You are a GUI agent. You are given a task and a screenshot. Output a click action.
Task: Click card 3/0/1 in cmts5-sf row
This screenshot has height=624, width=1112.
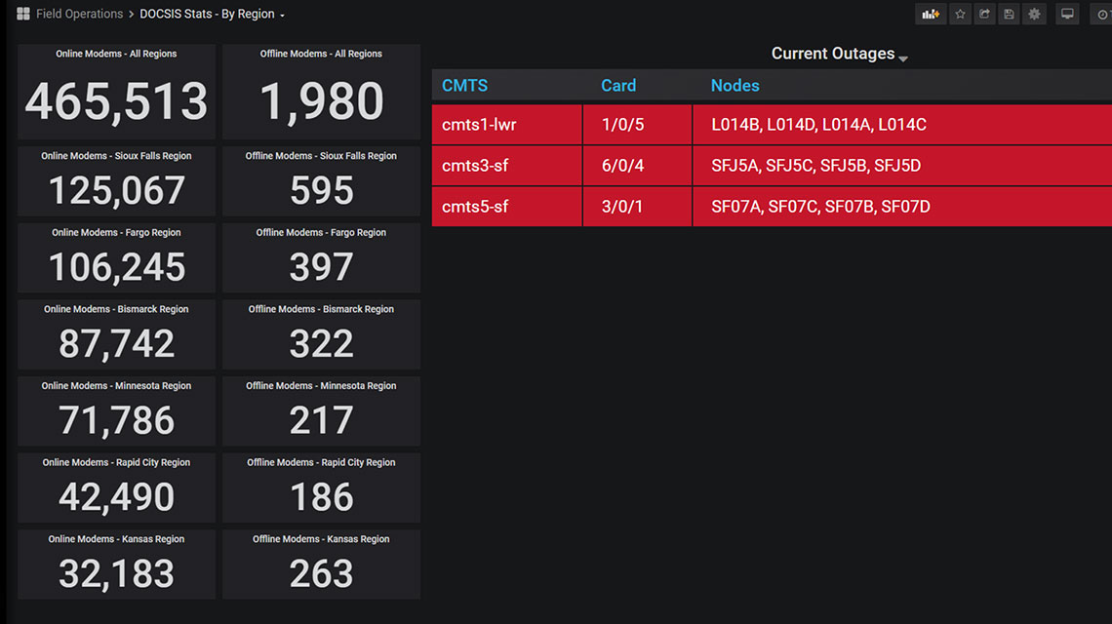pyautogui.click(x=622, y=207)
